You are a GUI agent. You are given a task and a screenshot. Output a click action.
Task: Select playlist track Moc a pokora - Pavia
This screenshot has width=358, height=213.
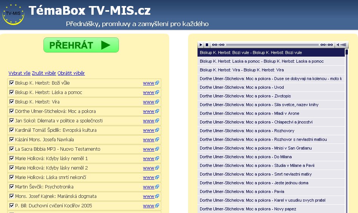pyautogui.click(x=271, y=191)
